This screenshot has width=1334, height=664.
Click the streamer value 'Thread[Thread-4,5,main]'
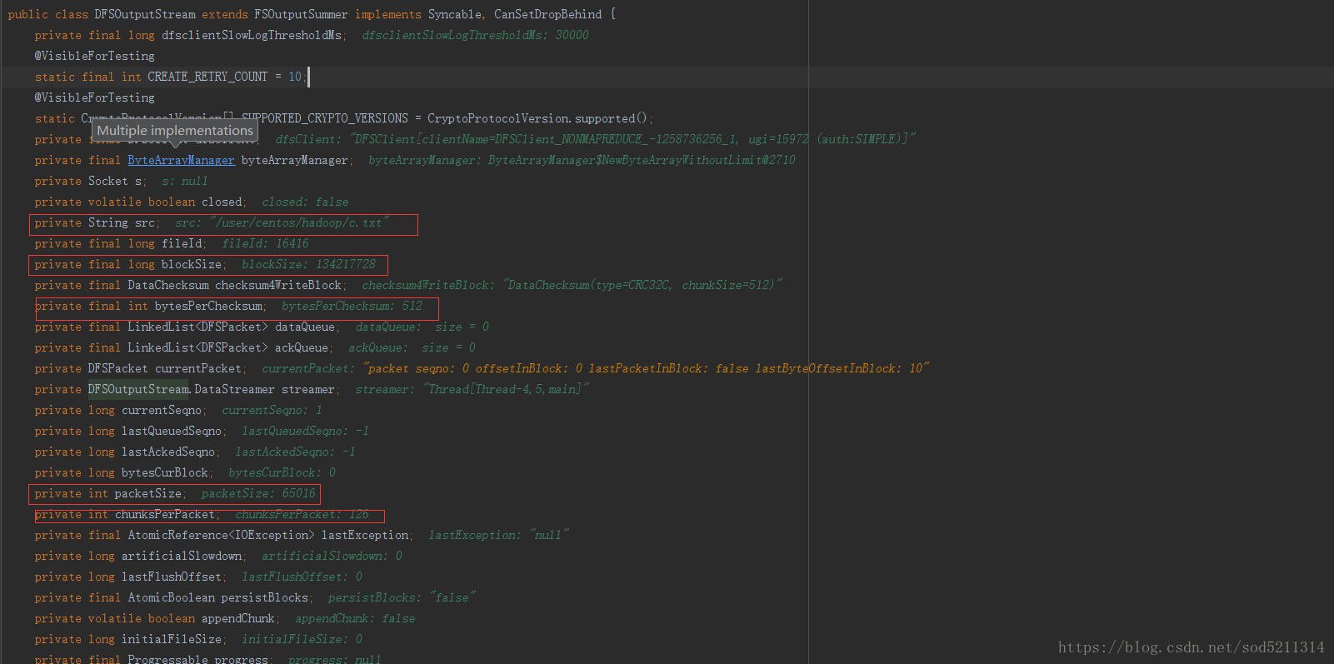506,389
